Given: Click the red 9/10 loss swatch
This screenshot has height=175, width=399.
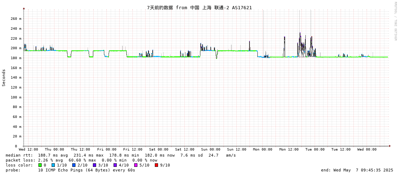Looking at the screenshot, I should tap(157, 165).
